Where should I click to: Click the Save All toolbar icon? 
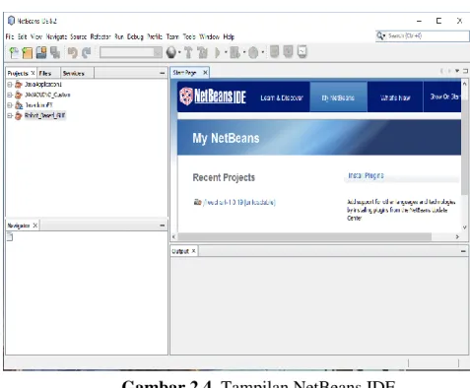[55, 52]
